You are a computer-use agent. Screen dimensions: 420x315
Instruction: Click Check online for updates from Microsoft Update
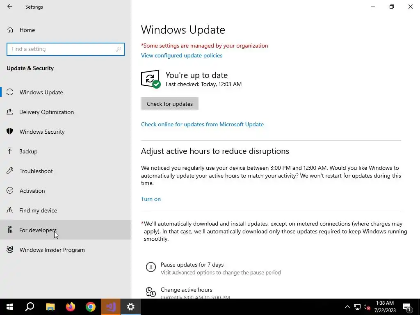point(202,124)
